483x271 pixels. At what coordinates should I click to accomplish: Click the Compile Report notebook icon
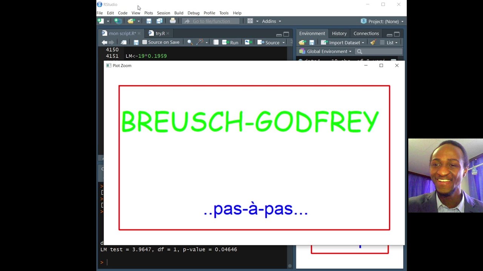click(x=216, y=43)
